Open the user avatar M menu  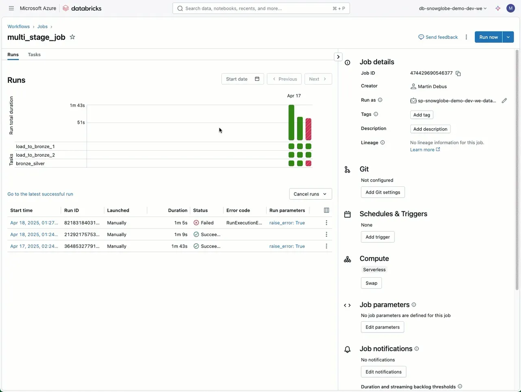pos(510,8)
